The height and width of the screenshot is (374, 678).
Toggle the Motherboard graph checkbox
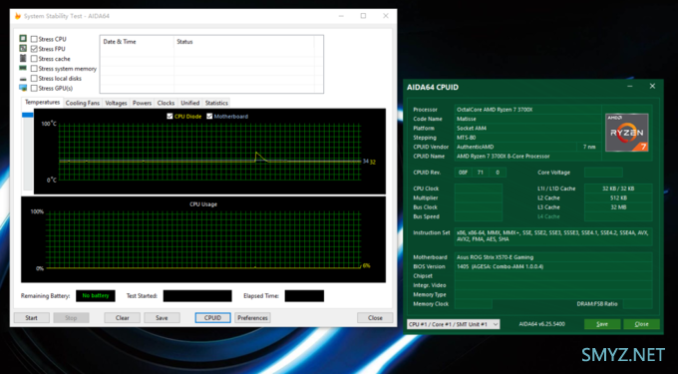coord(209,117)
